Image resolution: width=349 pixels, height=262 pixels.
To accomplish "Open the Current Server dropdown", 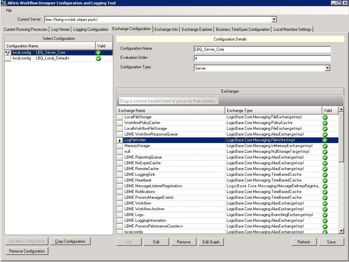I will (274, 20).
